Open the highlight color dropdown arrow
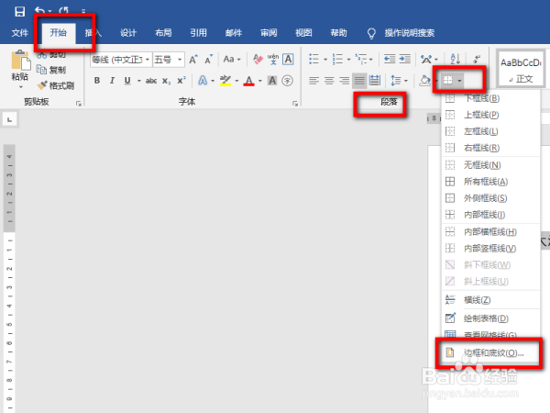550x413 pixels. [236, 81]
